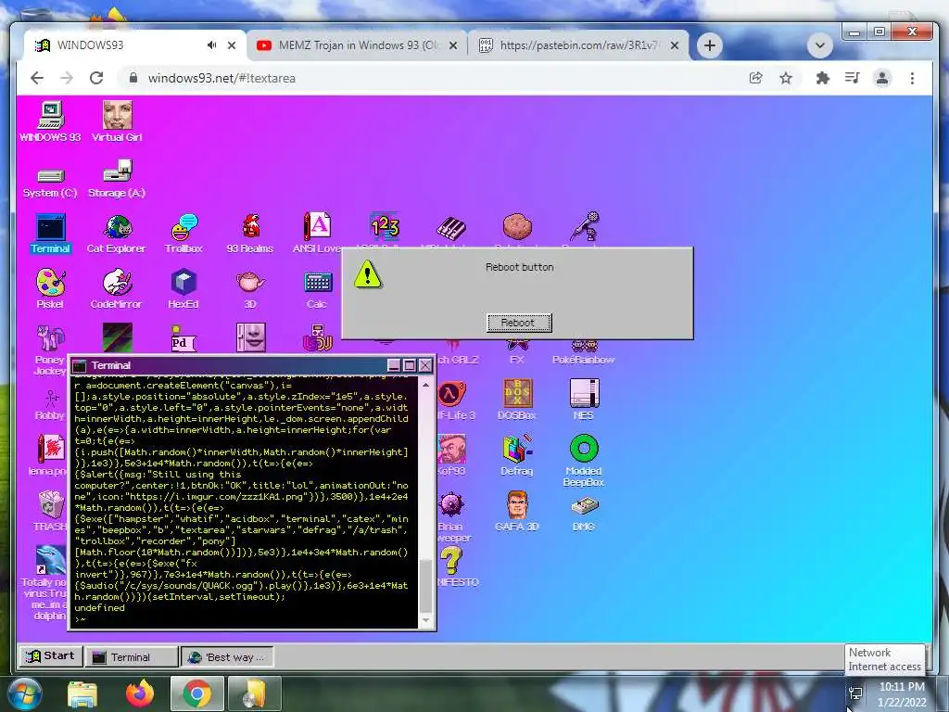Launch the Calc calculator icon

317,289
